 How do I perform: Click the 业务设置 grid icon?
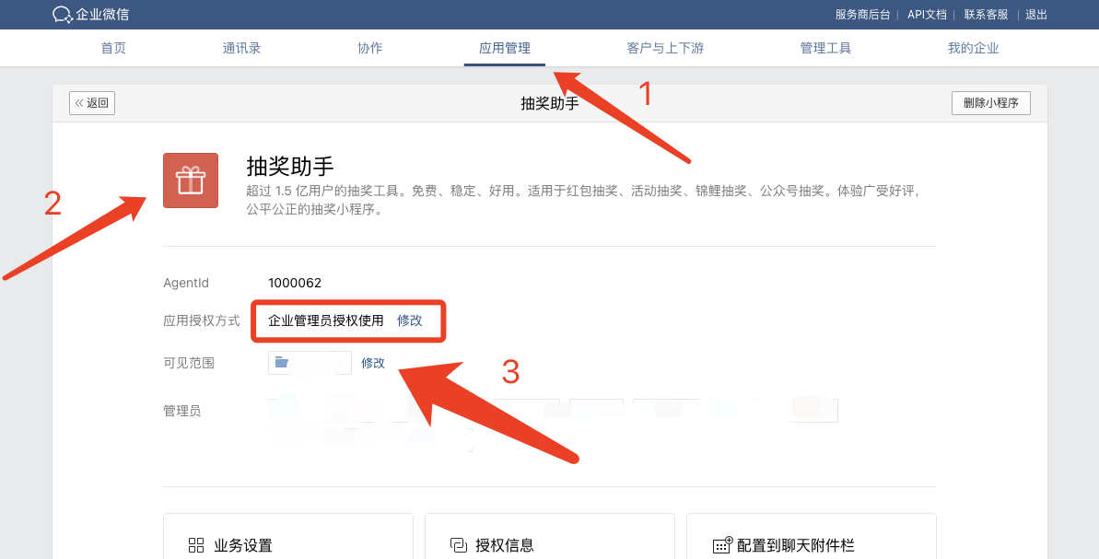point(196,545)
